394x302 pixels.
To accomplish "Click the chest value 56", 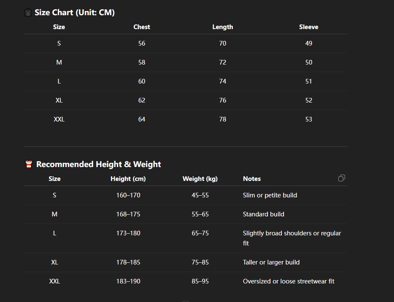I will 142,43.
